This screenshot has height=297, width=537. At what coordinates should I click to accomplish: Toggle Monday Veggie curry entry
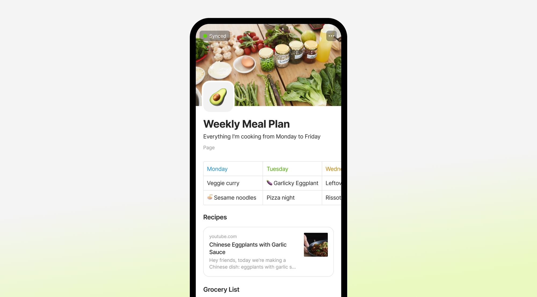pyautogui.click(x=233, y=183)
